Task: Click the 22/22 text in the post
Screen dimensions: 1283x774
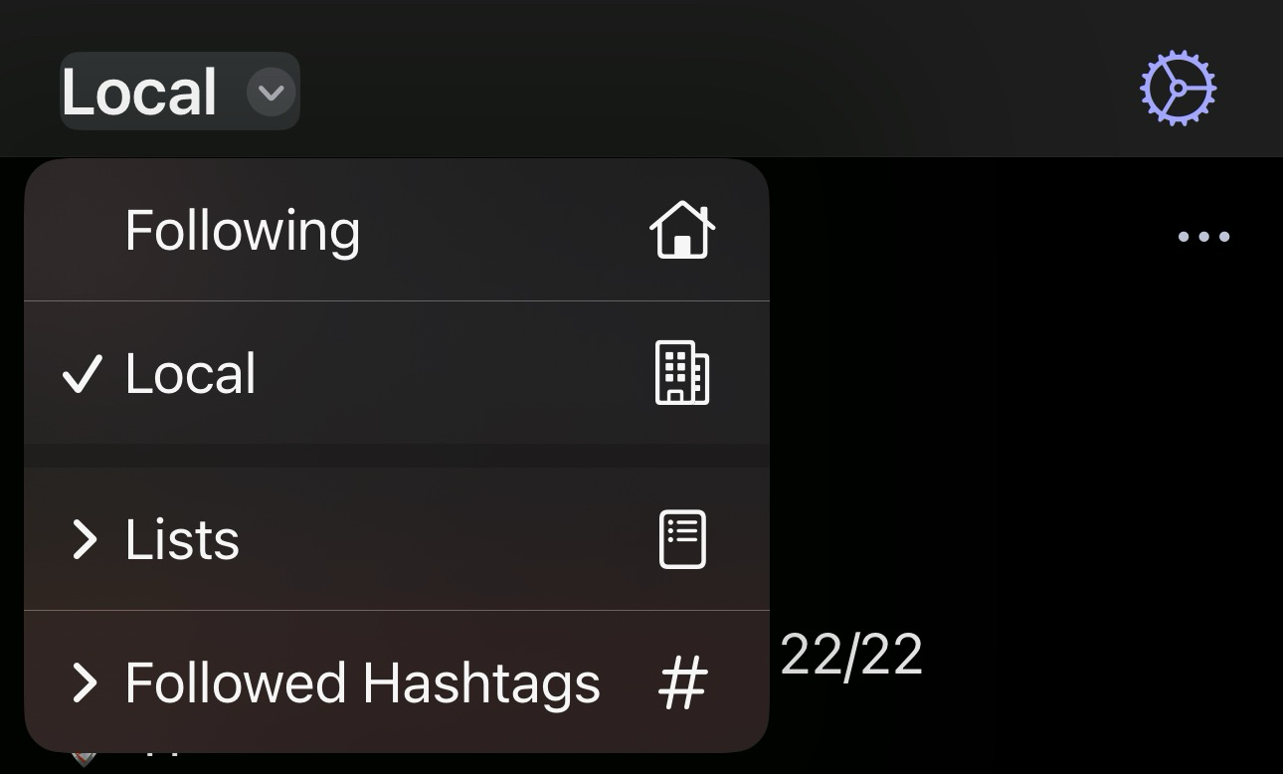Action: [851, 655]
